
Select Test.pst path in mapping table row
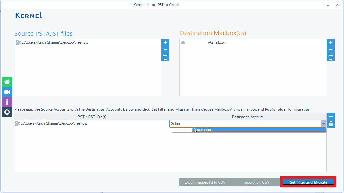pyautogui.click(x=54, y=123)
